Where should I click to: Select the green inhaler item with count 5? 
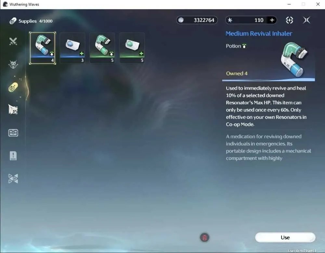coord(102,48)
